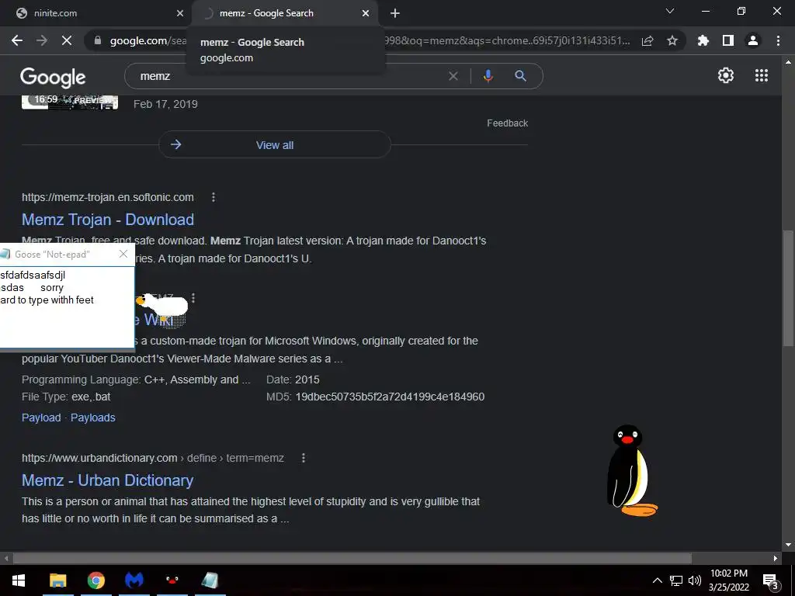The width and height of the screenshot is (795, 596).
Task: Open the Google apps grid
Action: [x=762, y=75]
